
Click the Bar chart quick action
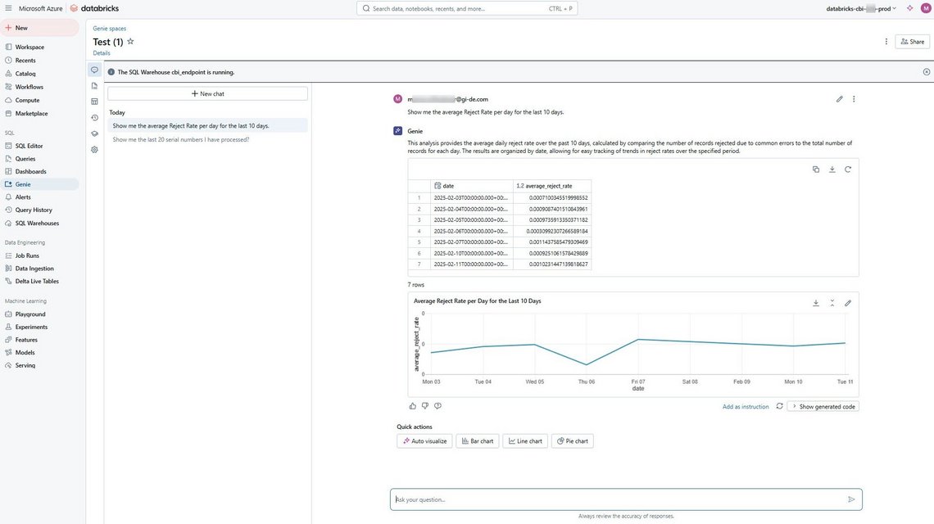click(477, 441)
